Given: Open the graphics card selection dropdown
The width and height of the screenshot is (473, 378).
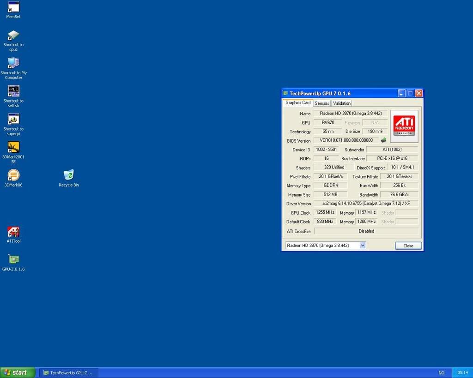Looking at the screenshot, I should click(326, 246).
